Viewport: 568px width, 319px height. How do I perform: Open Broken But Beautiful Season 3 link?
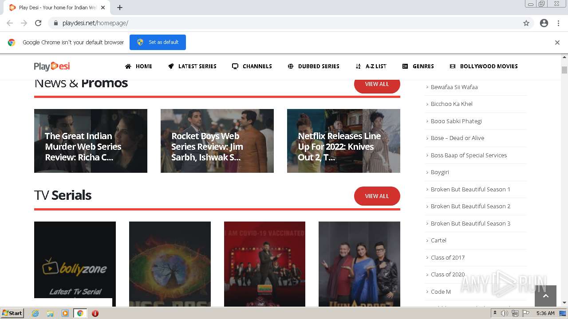click(470, 223)
